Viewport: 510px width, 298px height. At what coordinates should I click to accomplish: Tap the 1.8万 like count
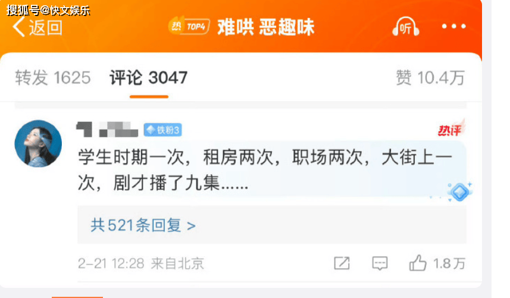point(449,264)
